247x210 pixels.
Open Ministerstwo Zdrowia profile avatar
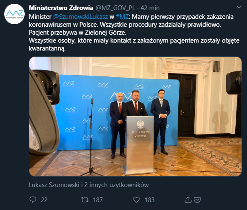[x=15, y=14]
